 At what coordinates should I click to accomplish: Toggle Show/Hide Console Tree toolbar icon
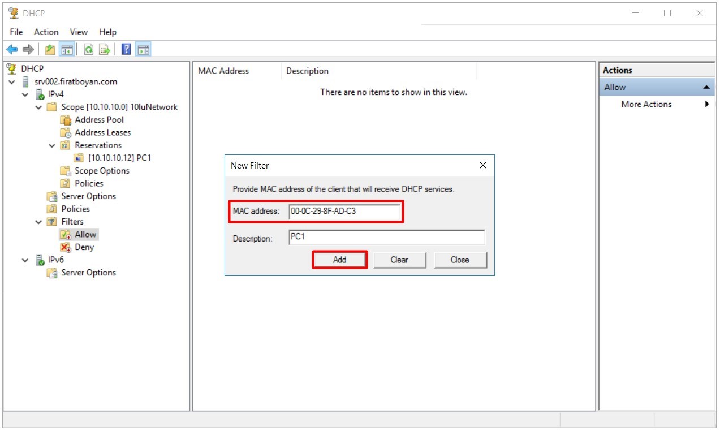[x=67, y=50]
